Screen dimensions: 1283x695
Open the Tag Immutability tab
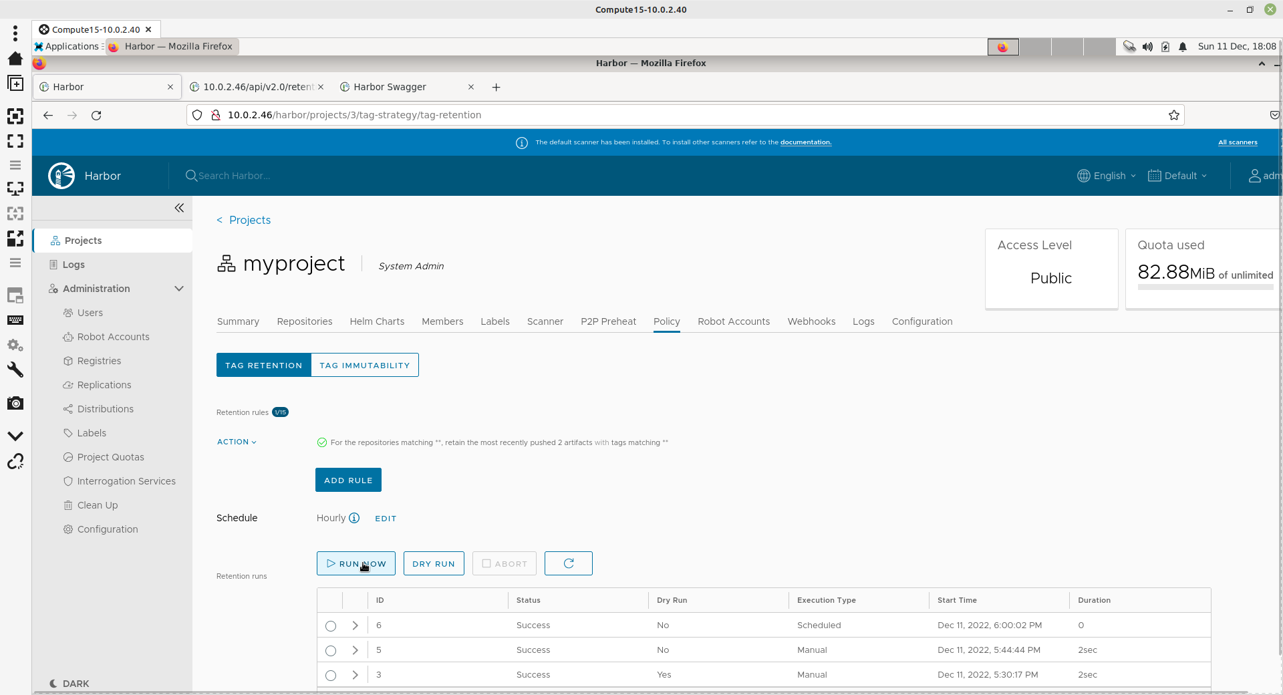tap(364, 366)
